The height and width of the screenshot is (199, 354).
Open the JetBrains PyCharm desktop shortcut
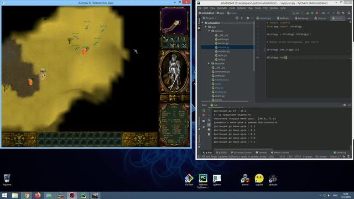pyautogui.click(x=203, y=181)
